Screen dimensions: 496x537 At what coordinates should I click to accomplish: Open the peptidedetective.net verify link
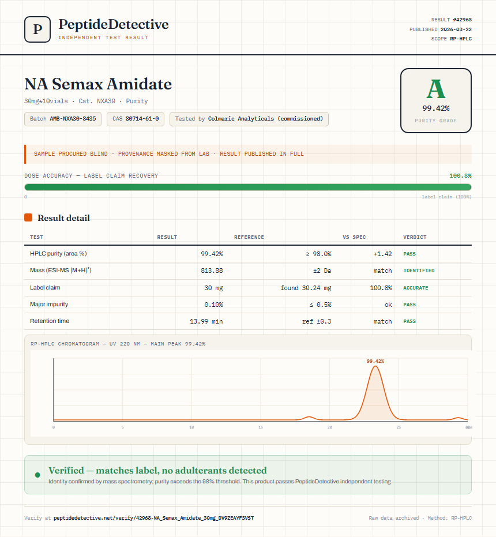point(154,518)
